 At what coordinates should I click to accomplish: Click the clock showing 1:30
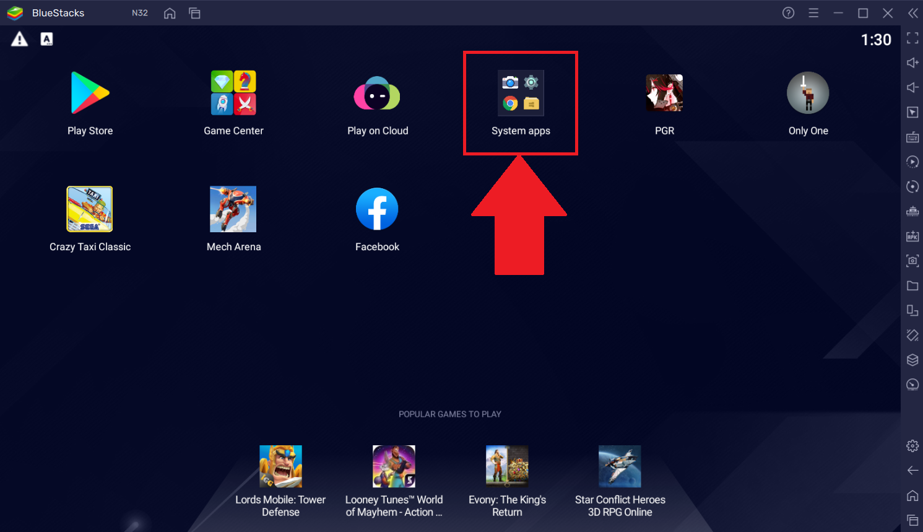876,40
